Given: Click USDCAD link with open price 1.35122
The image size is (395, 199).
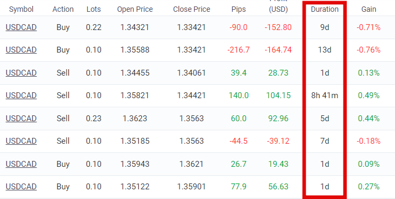Looking at the screenshot, I should (21, 187).
